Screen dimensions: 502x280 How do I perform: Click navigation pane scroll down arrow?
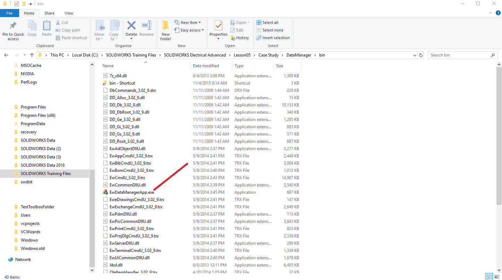coord(92,270)
